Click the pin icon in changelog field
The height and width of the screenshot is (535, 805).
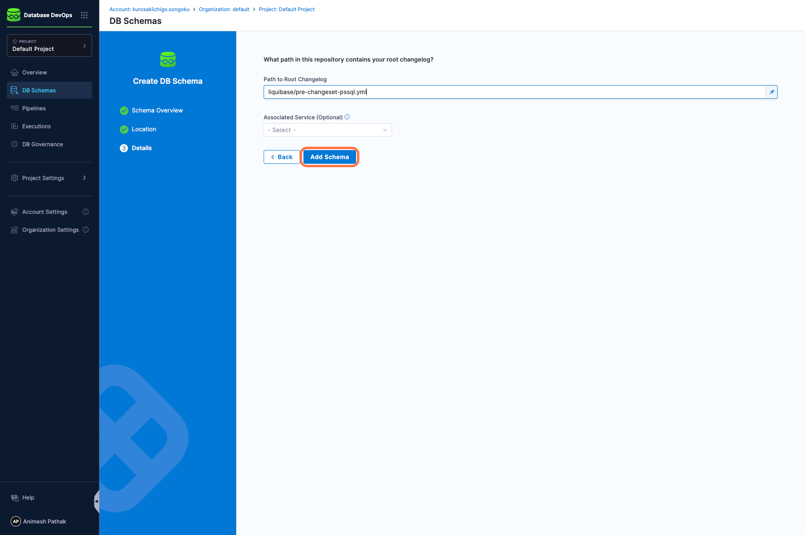[x=772, y=92]
